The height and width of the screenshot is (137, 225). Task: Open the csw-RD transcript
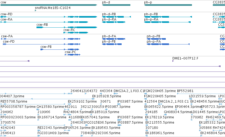point(49,17)
